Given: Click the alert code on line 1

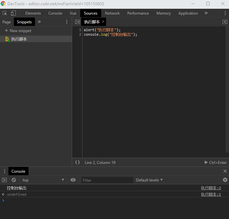Looking at the screenshot, I should (102, 30).
